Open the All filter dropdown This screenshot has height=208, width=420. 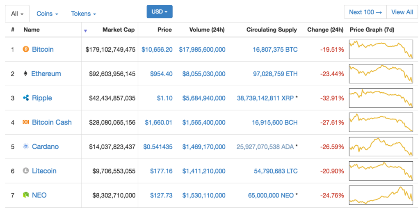click(x=17, y=14)
